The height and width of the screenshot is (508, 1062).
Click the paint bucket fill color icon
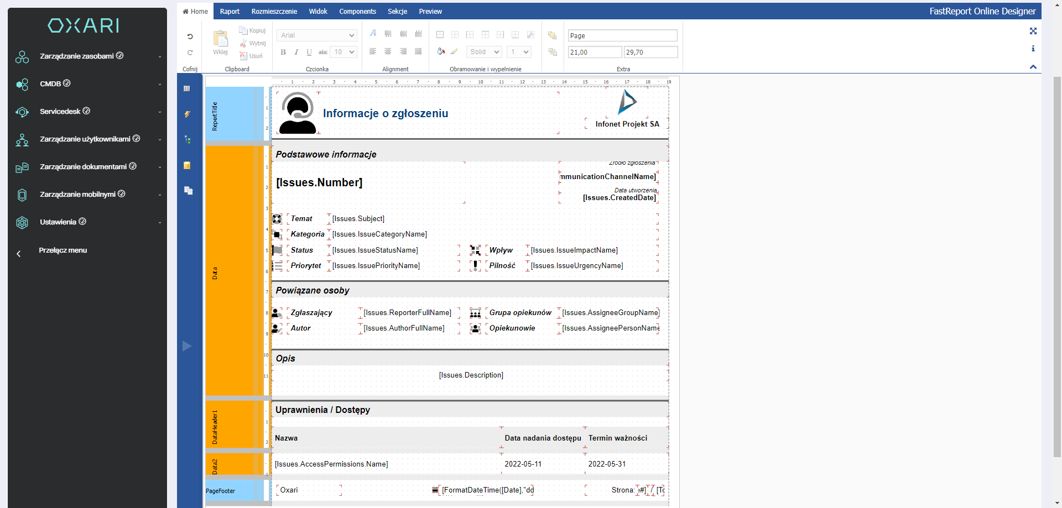point(440,51)
